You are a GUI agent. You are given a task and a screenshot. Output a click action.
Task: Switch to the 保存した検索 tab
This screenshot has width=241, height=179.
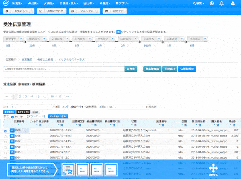tap(45, 59)
